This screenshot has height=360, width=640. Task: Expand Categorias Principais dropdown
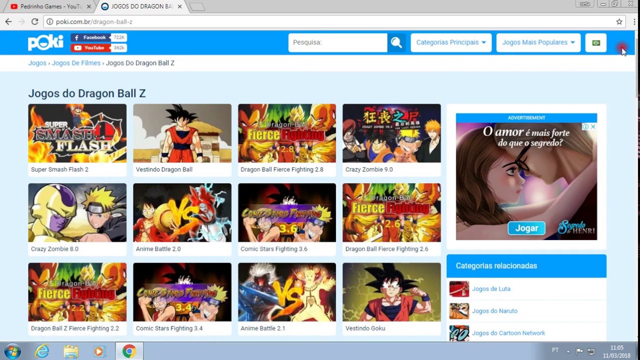451,42
